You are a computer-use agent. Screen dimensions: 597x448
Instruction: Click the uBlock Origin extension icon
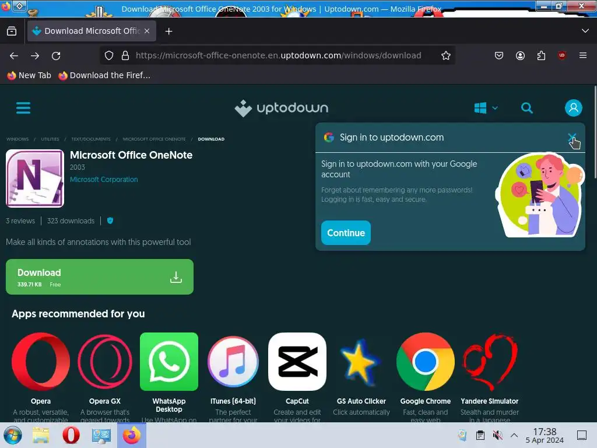561,55
